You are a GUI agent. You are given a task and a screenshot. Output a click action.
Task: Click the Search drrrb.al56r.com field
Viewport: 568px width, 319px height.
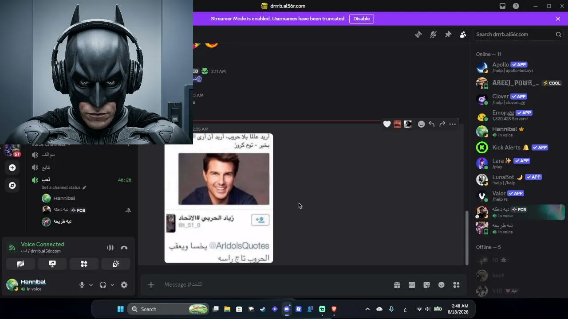tap(518, 35)
